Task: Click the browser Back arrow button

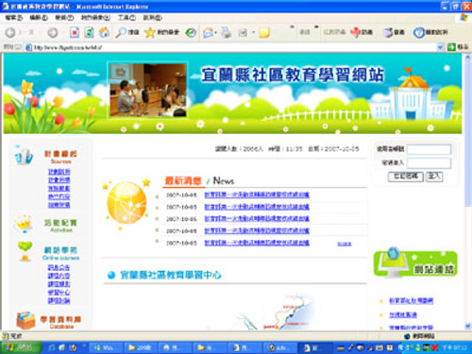Action: (x=10, y=32)
